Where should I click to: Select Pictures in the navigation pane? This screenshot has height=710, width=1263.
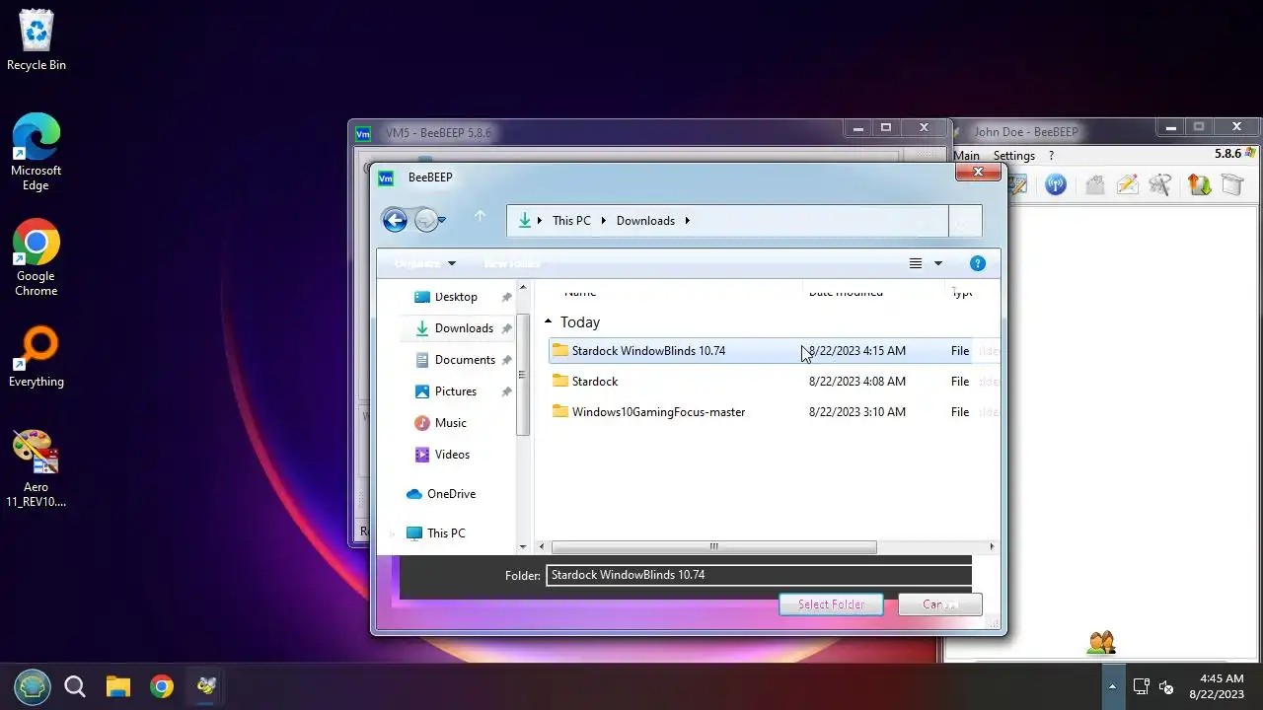click(456, 391)
